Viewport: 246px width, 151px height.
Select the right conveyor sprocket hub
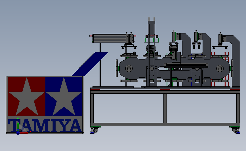pyautogui.click(x=220, y=69)
